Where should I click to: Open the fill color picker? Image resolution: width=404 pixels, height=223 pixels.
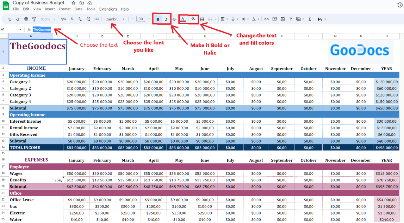pos(193,19)
